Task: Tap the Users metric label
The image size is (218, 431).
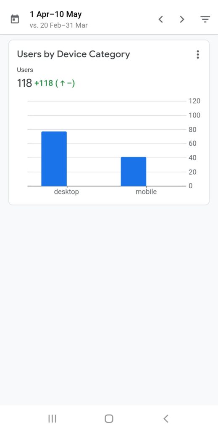Action: [25, 70]
